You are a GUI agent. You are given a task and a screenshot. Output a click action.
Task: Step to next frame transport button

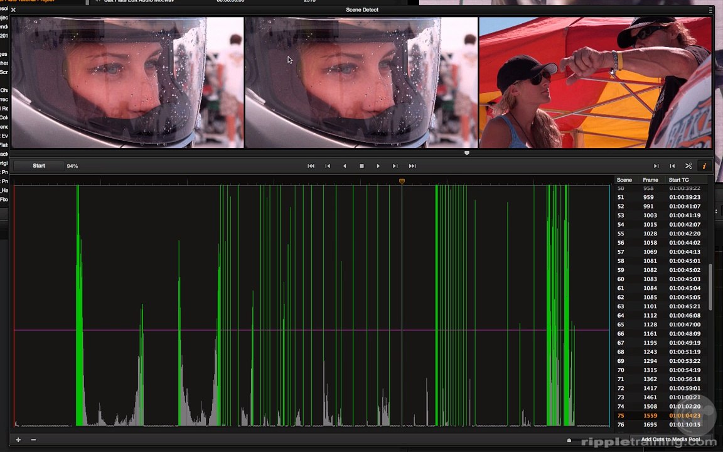(395, 166)
